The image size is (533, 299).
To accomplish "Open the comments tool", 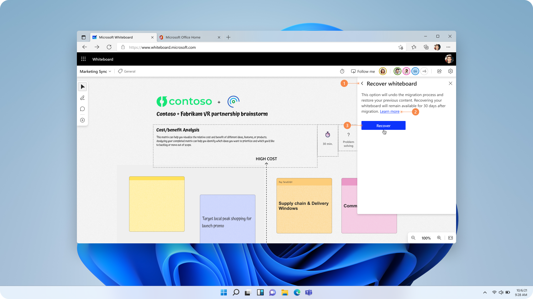I will coord(82,109).
